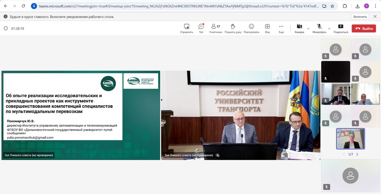Click the Включить notifications button

(x=360, y=16)
